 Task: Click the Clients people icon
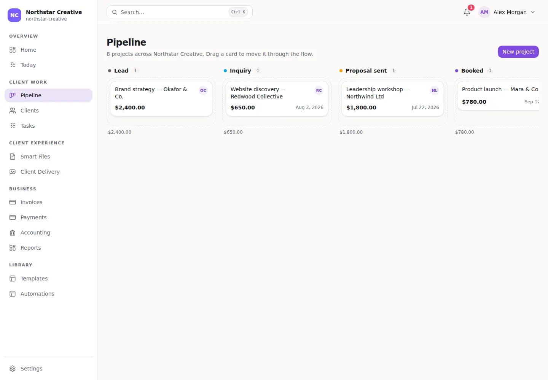pos(13,111)
